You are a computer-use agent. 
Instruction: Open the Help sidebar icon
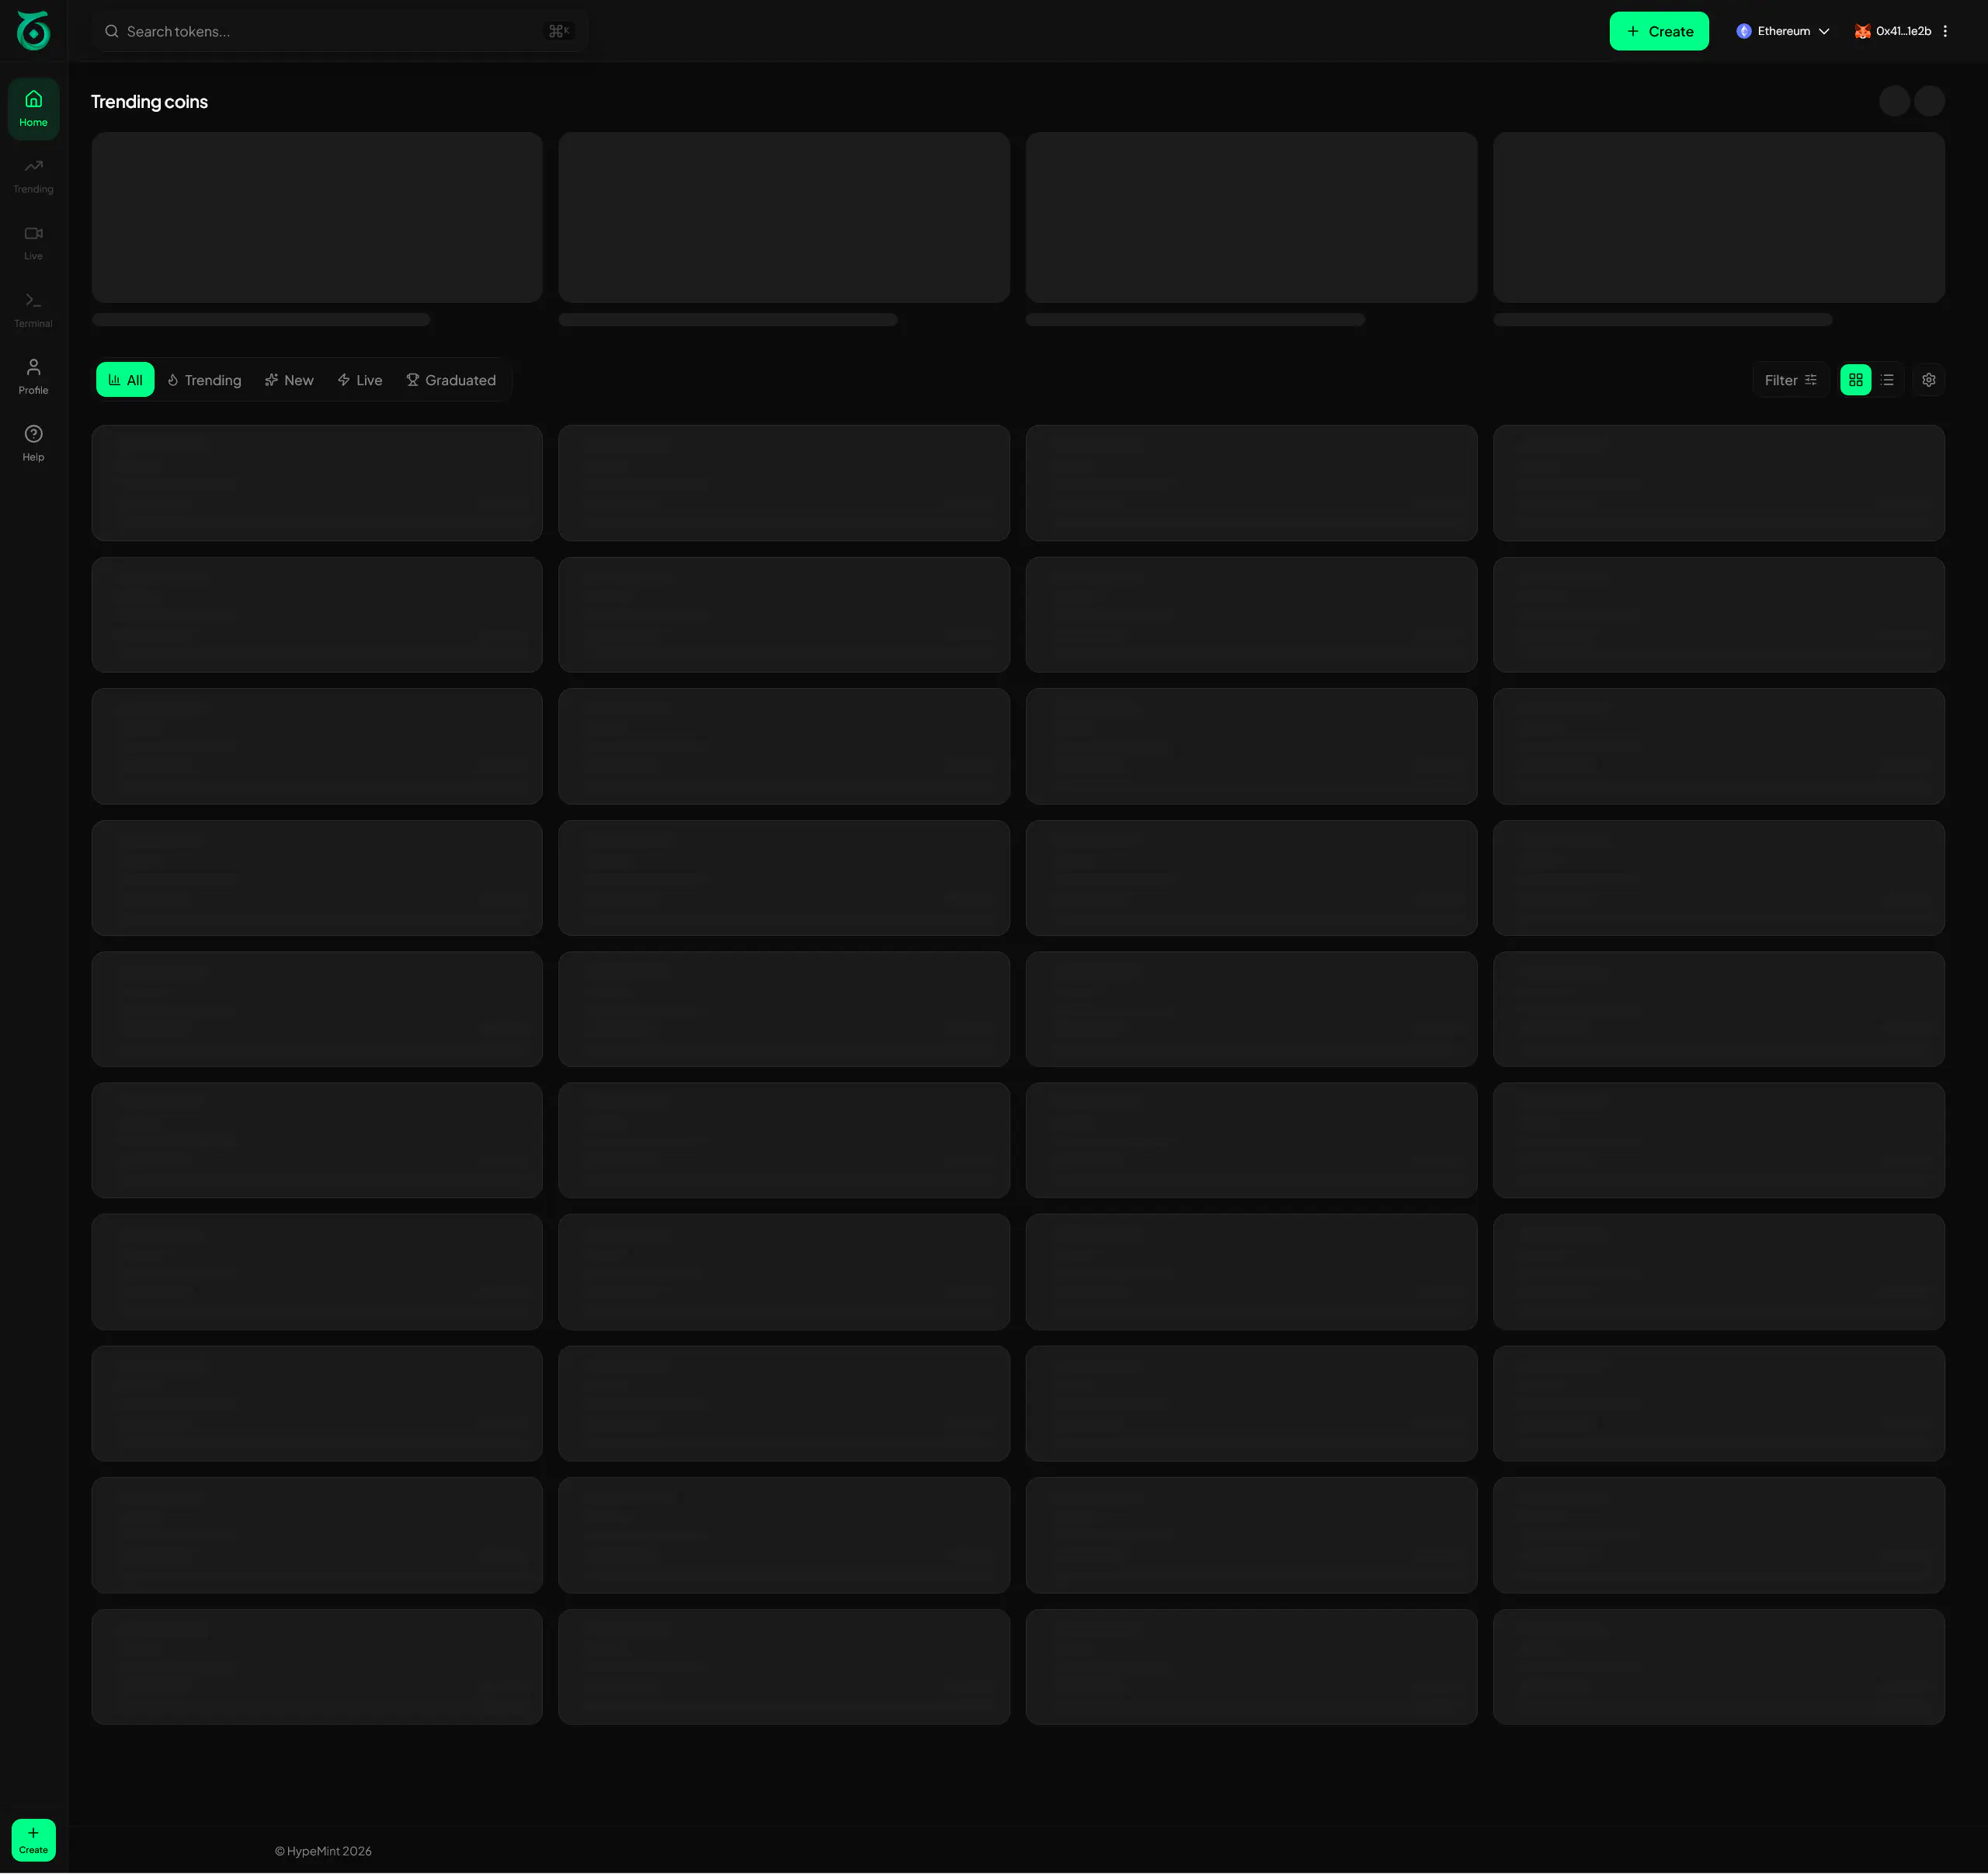point(33,443)
